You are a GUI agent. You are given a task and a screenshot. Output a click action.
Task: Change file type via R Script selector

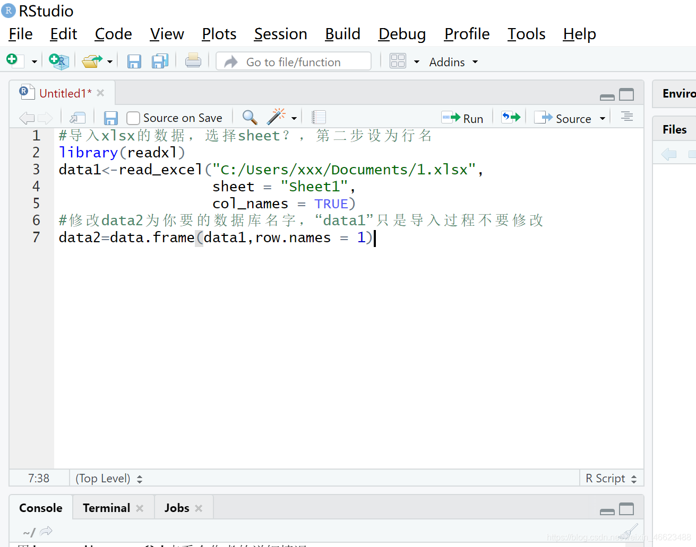(611, 479)
